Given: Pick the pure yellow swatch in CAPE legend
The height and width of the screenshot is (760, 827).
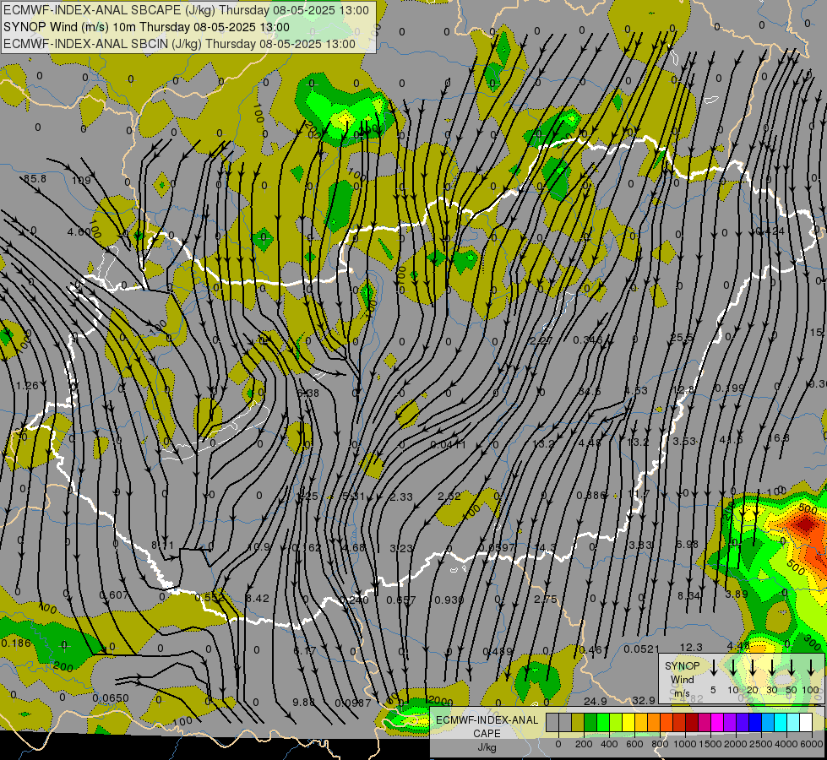Looking at the screenshot, I should pyautogui.click(x=628, y=723).
